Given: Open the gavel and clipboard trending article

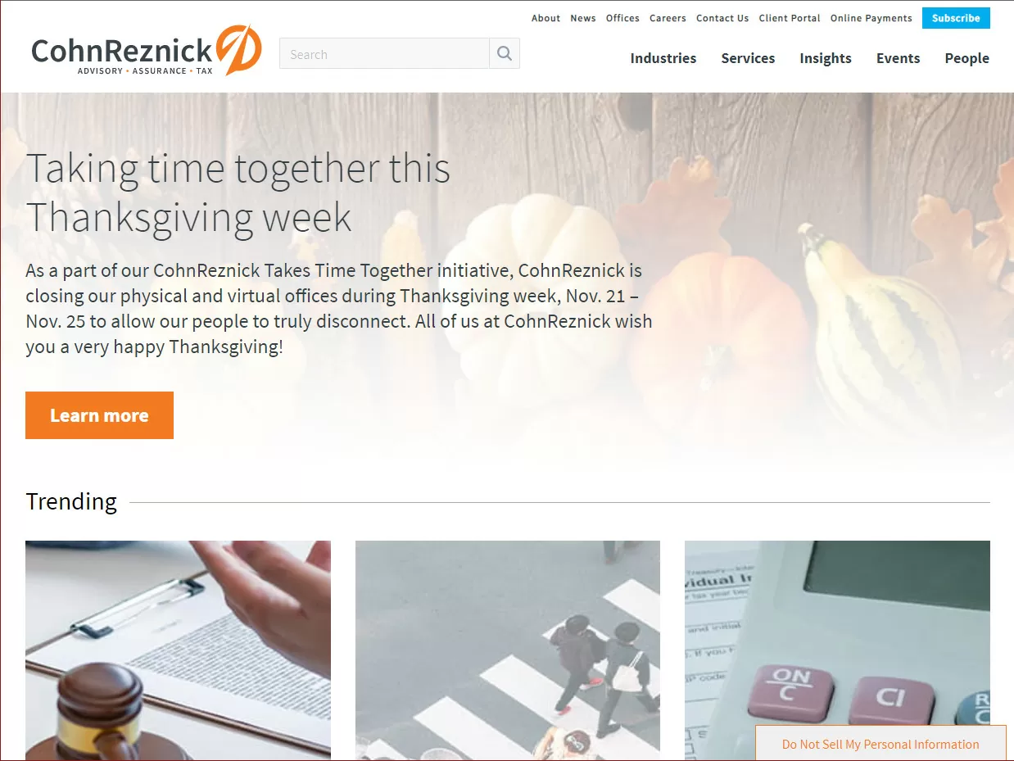Looking at the screenshot, I should (x=178, y=650).
